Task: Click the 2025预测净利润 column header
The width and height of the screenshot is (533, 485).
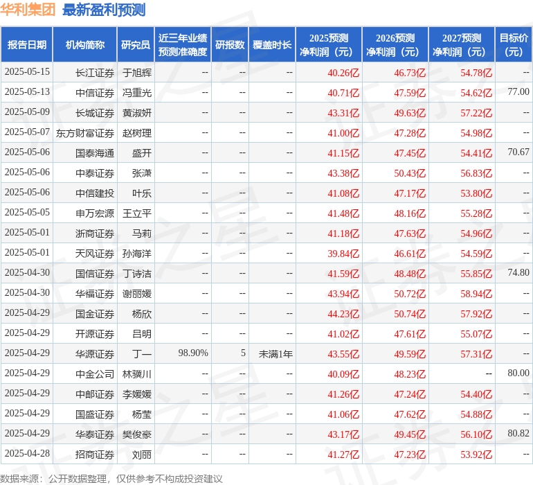Action: (x=329, y=45)
